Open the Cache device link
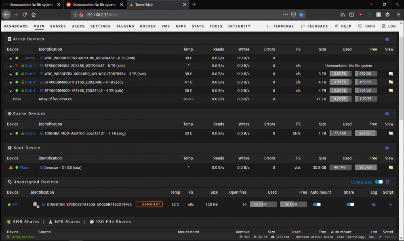 30,133
